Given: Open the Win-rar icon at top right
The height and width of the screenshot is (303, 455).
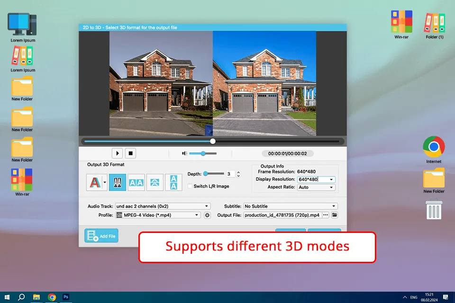Looking at the screenshot, I should (x=401, y=25).
